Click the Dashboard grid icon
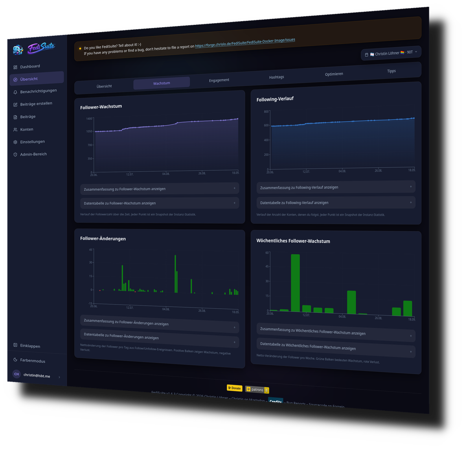This screenshot has height=449, width=465. (x=15, y=67)
